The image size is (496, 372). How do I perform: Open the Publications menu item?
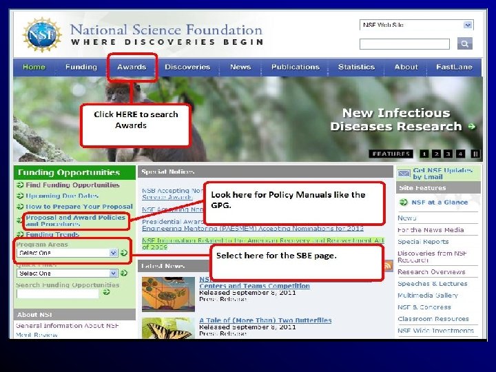[296, 67]
